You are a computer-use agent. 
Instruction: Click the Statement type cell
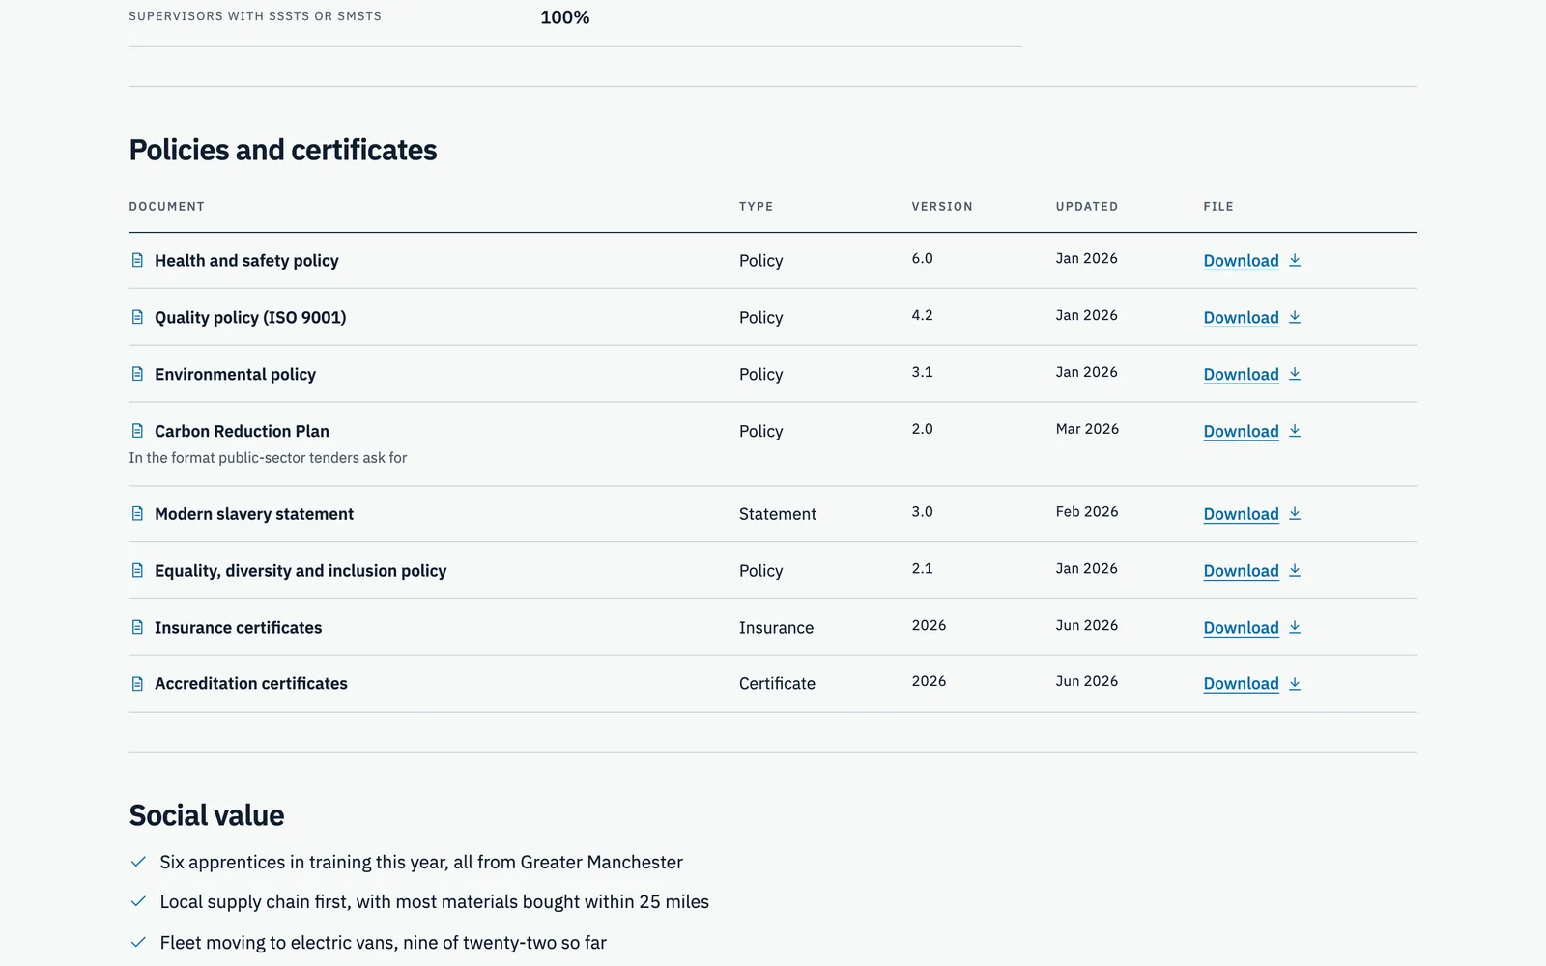(x=778, y=514)
